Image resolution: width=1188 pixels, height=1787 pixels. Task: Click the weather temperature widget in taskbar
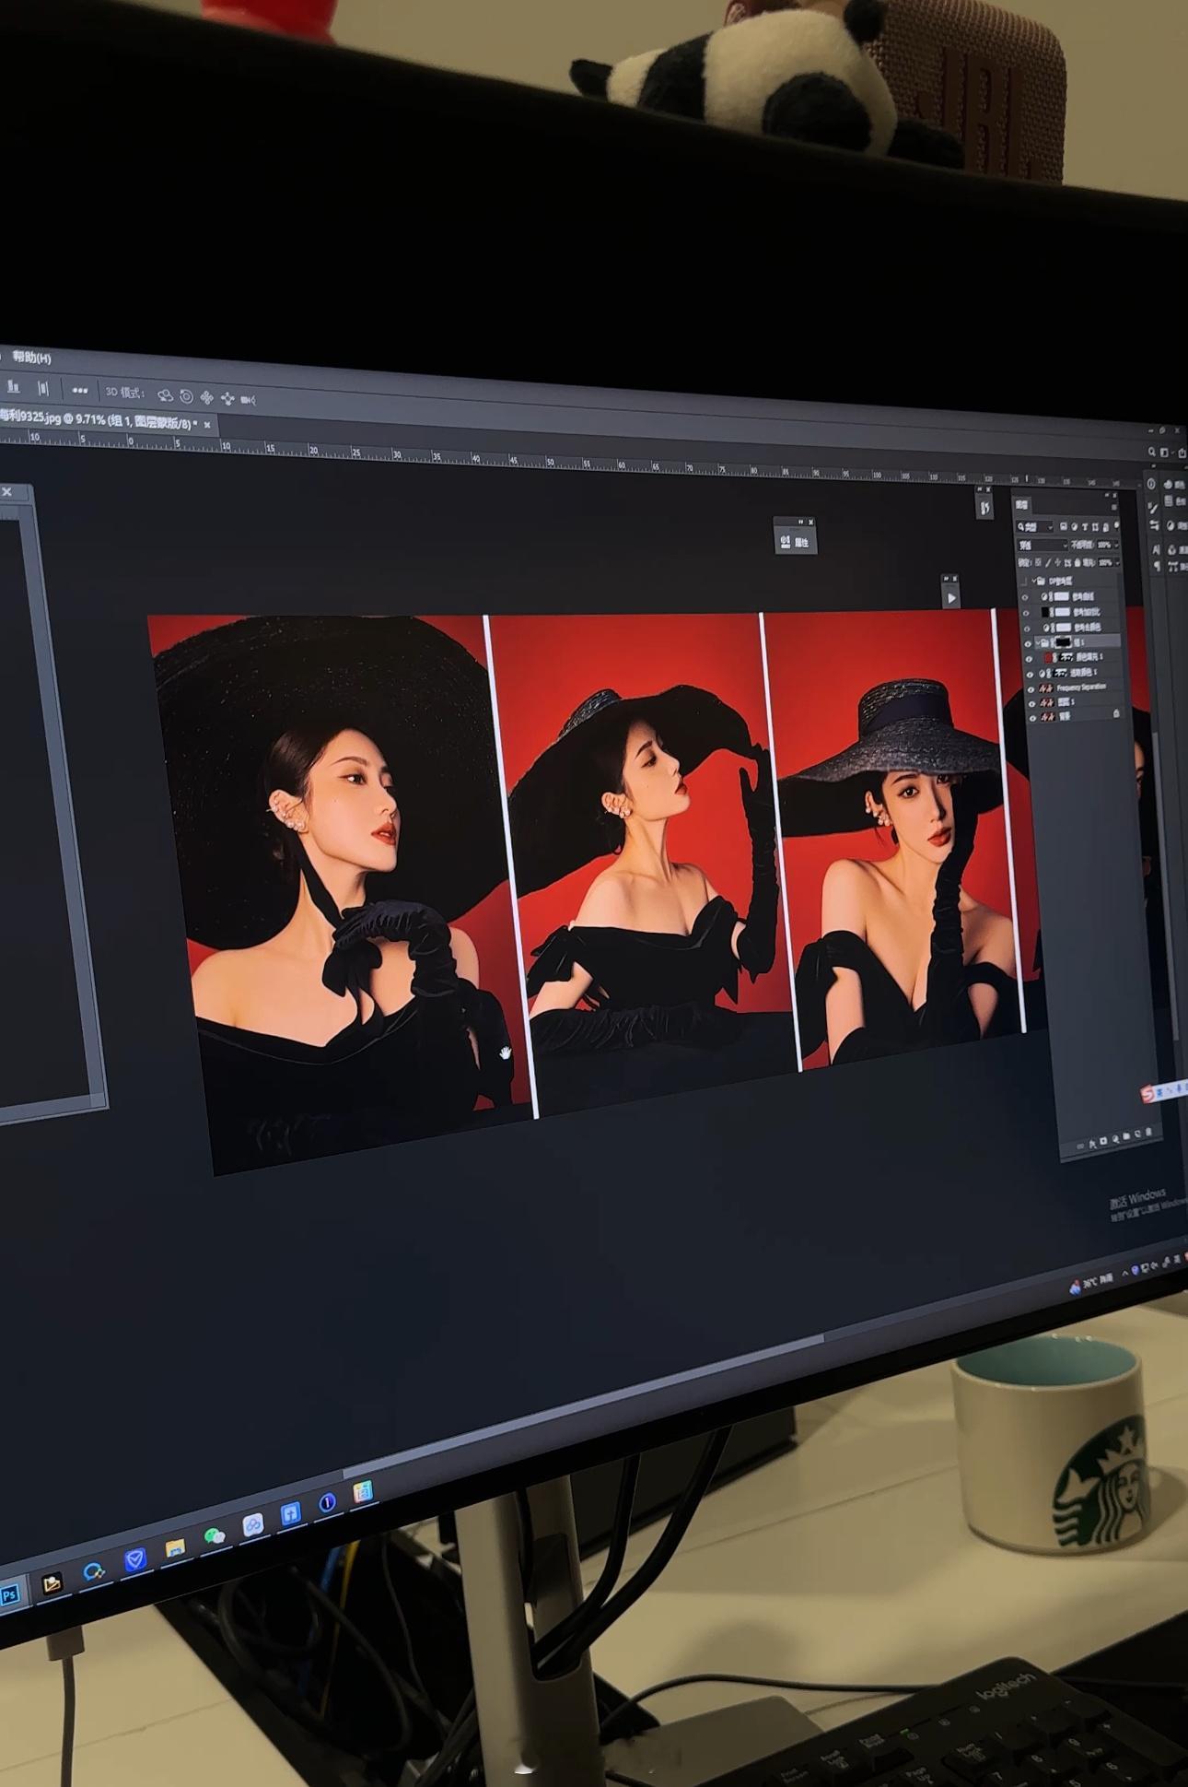(x=1091, y=1283)
